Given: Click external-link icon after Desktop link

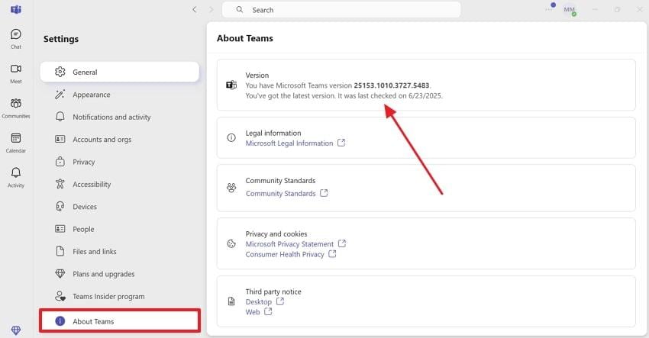Looking at the screenshot, I should pos(280,301).
